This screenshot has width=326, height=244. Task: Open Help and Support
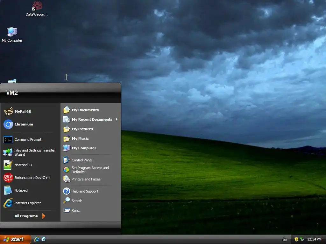coord(90,191)
